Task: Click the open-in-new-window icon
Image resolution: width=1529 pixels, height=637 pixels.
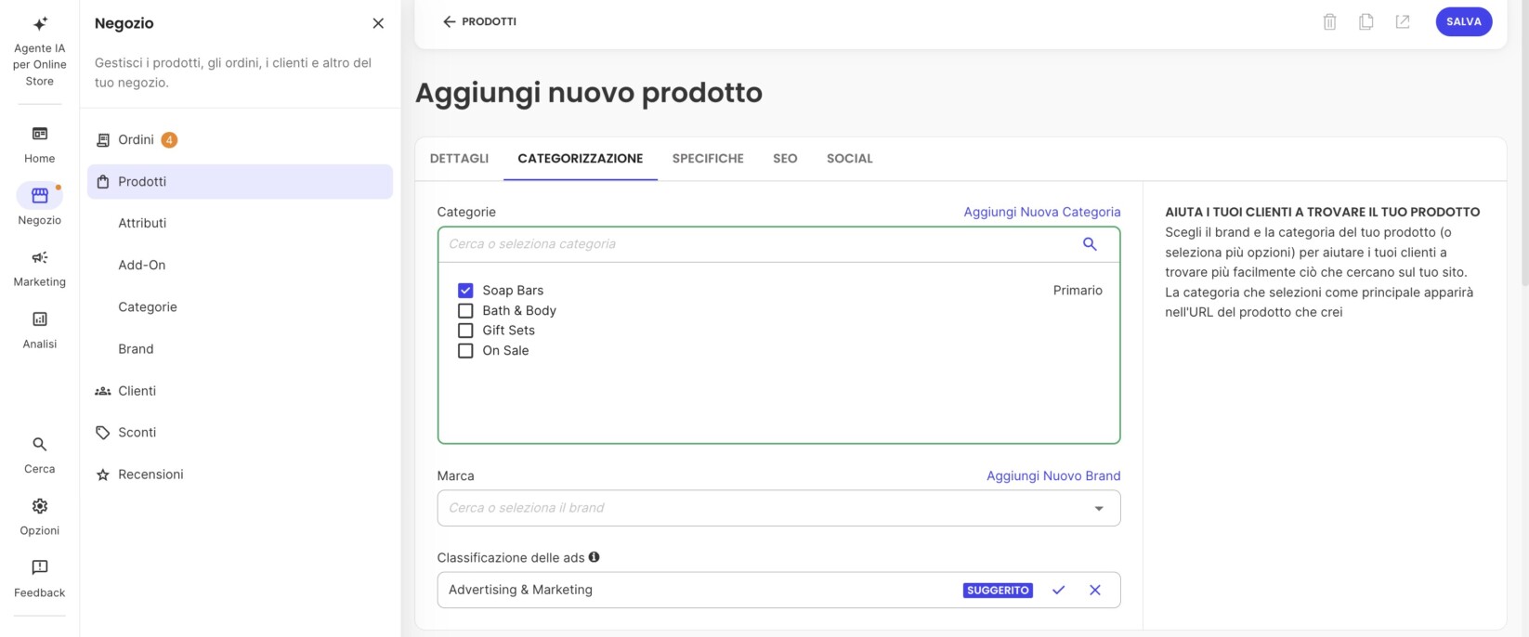Action: 1403,21
